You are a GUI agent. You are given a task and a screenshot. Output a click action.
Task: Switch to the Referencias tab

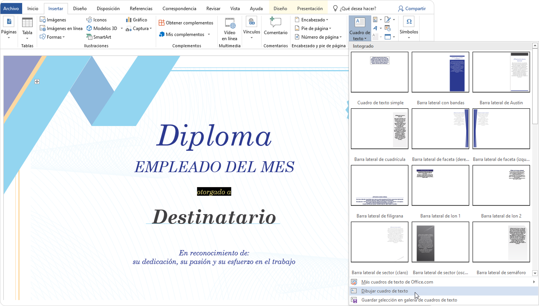141,9
